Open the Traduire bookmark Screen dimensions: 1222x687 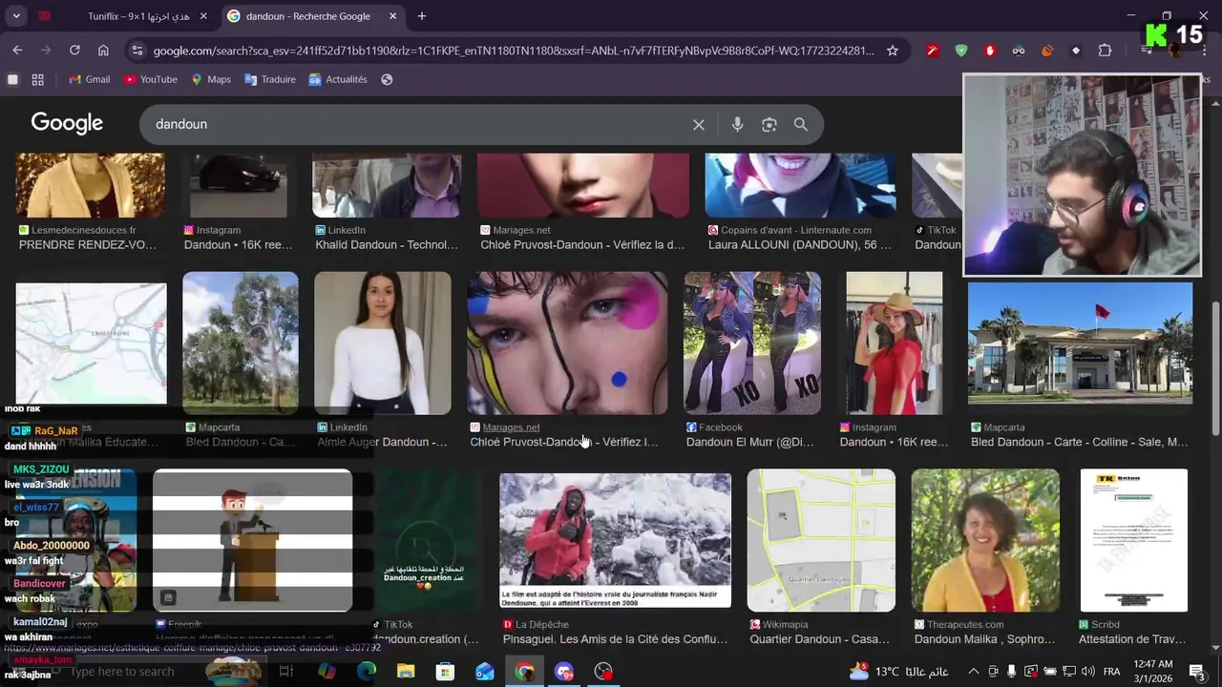270,79
